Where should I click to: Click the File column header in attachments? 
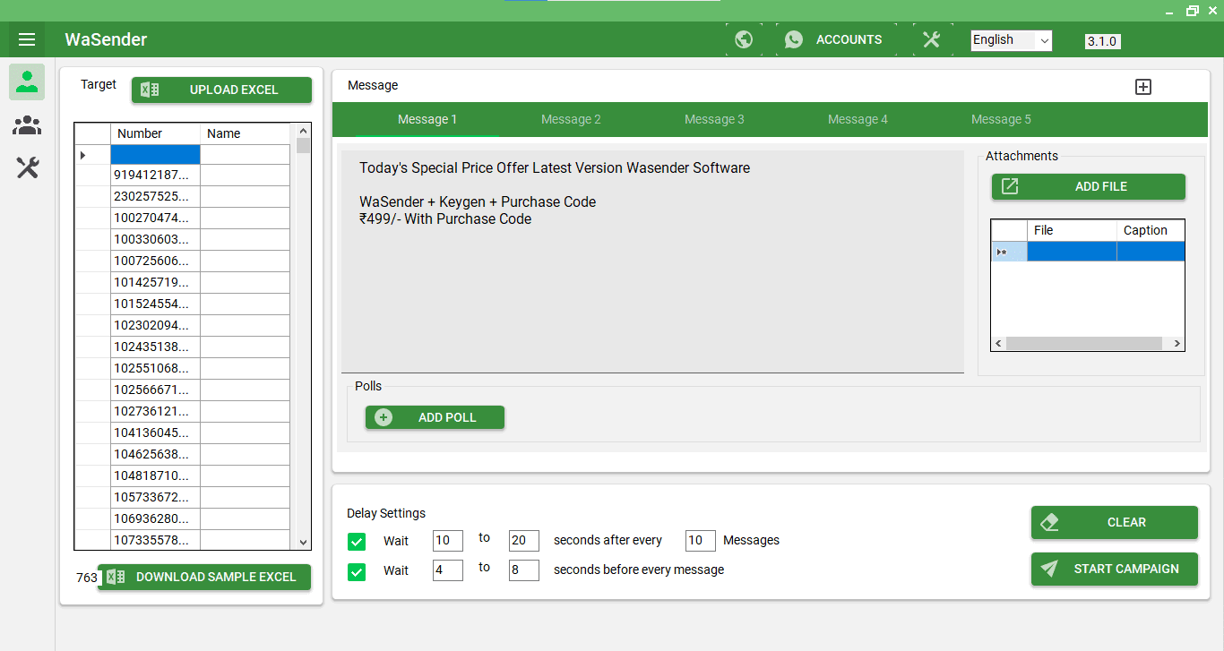[1072, 230]
